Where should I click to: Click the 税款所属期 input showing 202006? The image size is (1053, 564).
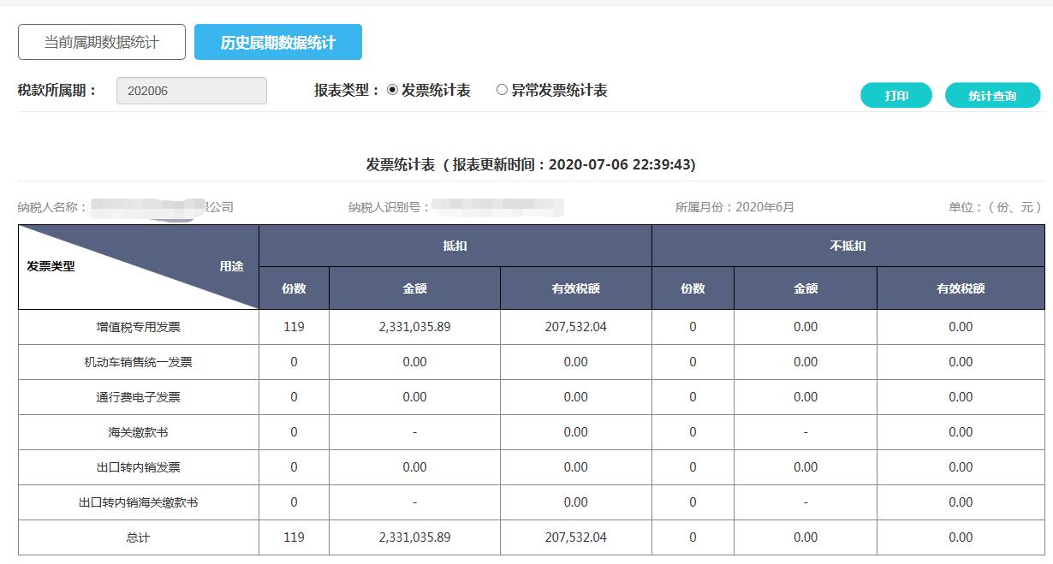[x=191, y=90]
